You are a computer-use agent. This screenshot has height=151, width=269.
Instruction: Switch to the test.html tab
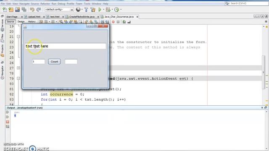click(x=55, y=17)
